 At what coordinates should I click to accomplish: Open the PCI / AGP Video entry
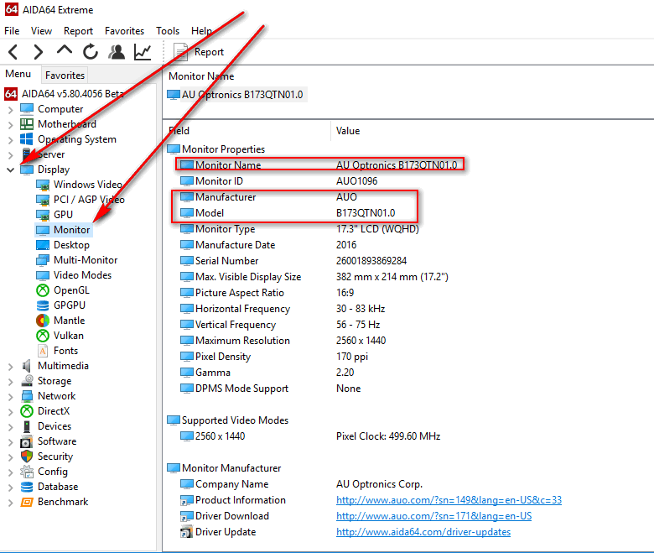pyautogui.click(x=89, y=200)
